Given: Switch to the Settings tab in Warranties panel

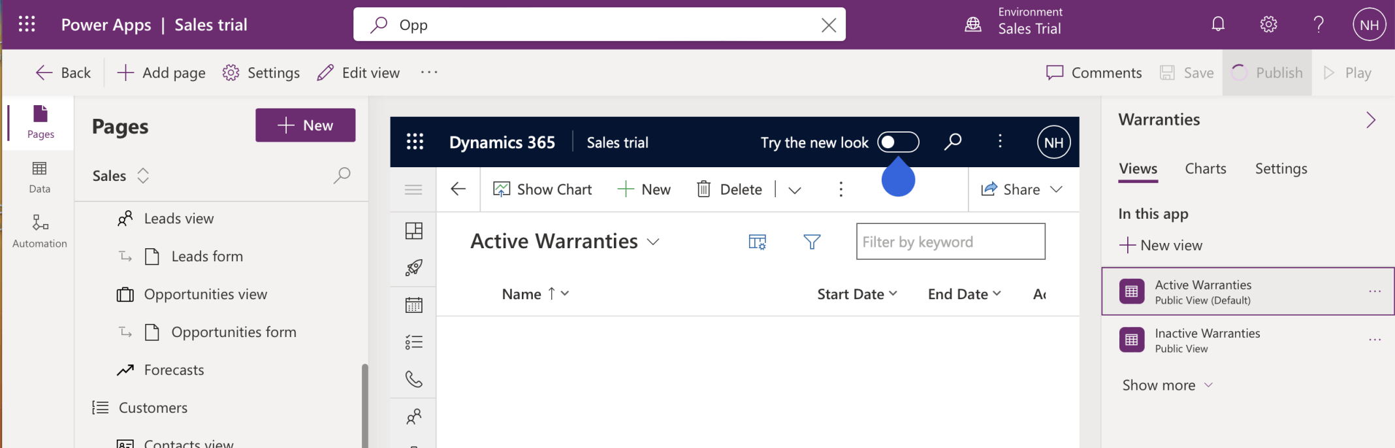Looking at the screenshot, I should pos(1281,168).
